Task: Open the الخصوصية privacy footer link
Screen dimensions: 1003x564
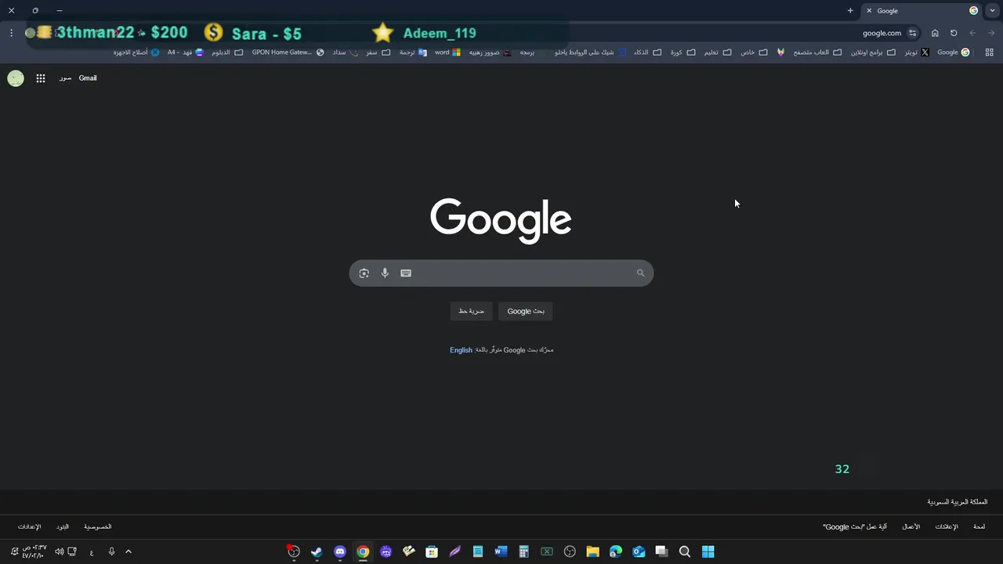Action: tap(98, 527)
